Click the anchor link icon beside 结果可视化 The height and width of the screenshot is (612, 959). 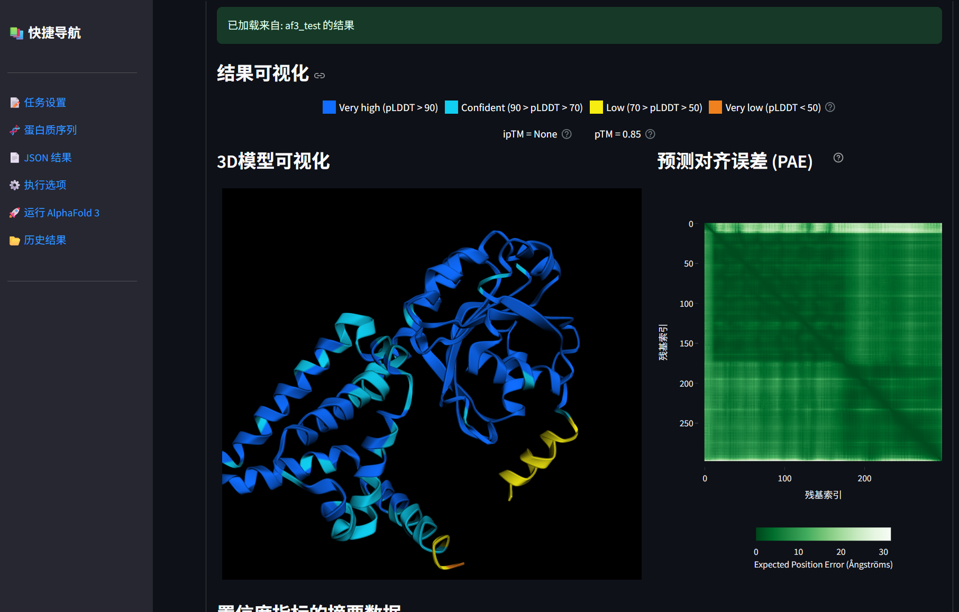point(319,76)
